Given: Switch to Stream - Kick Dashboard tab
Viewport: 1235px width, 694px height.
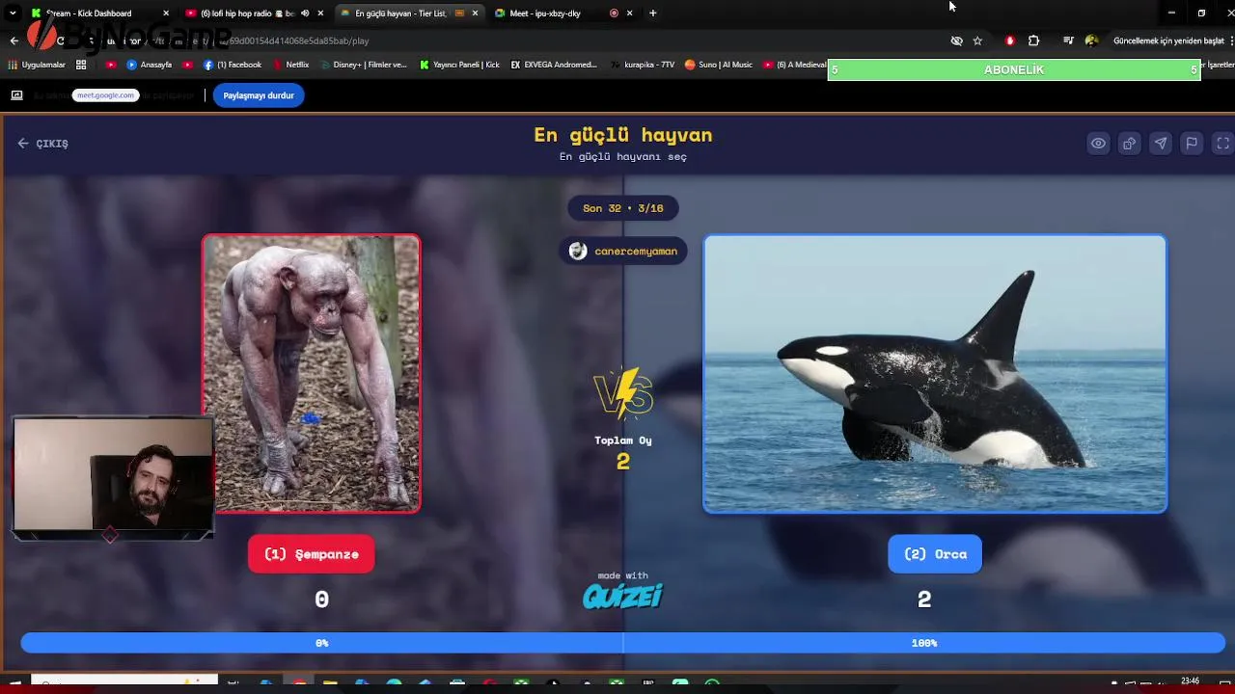Looking at the screenshot, I should [89, 13].
